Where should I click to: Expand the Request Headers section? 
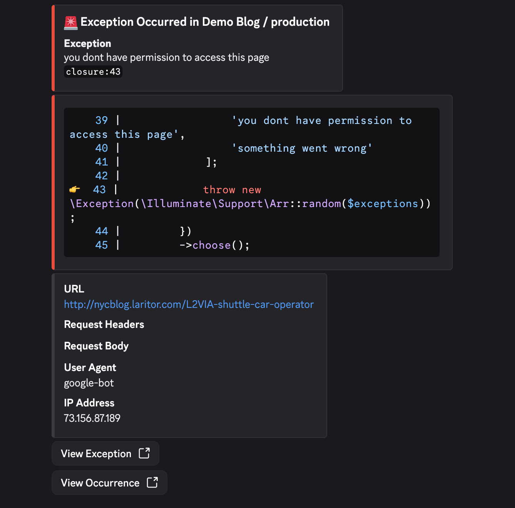(x=104, y=324)
